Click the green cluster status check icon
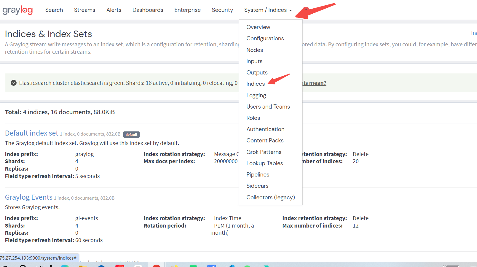Screen dimensions: 477x267 click(14, 83)
